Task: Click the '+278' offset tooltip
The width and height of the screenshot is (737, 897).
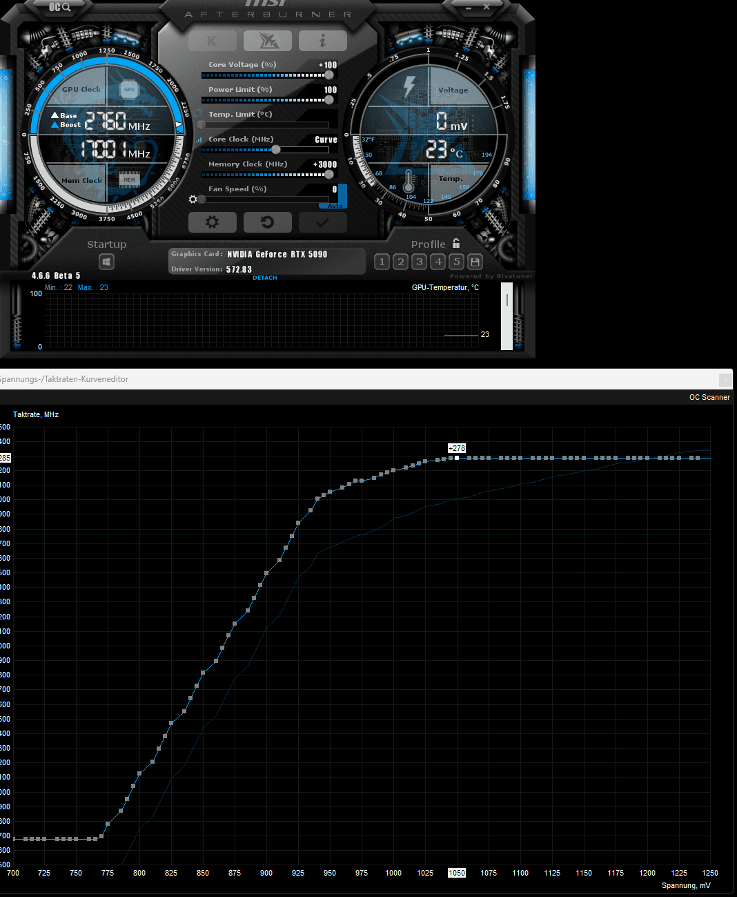Action: click(457, 448)
